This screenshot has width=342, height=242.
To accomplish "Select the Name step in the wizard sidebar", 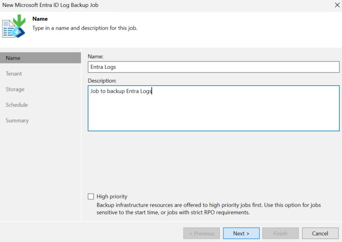I will [x=40, y=58].
